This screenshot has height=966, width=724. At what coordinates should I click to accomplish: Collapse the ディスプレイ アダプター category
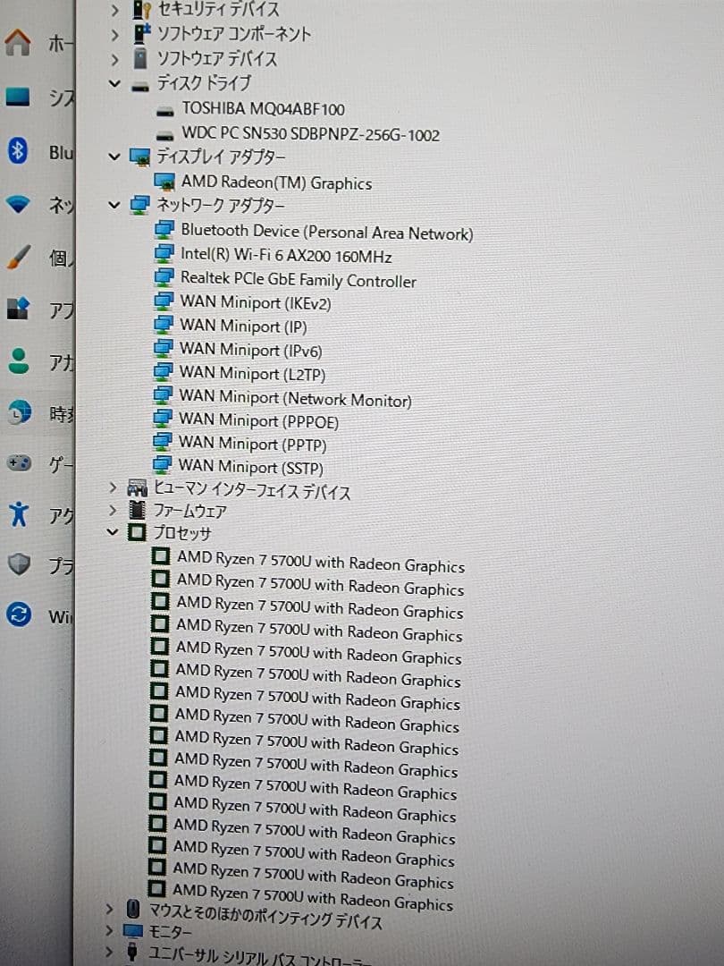(x=114, y=157)
